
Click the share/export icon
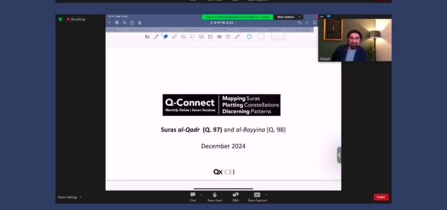pyautogui.click(x=132, y=22)
